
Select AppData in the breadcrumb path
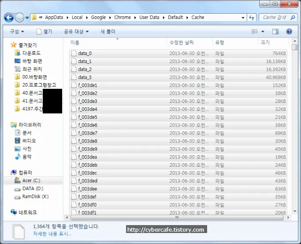click(54, 18)
